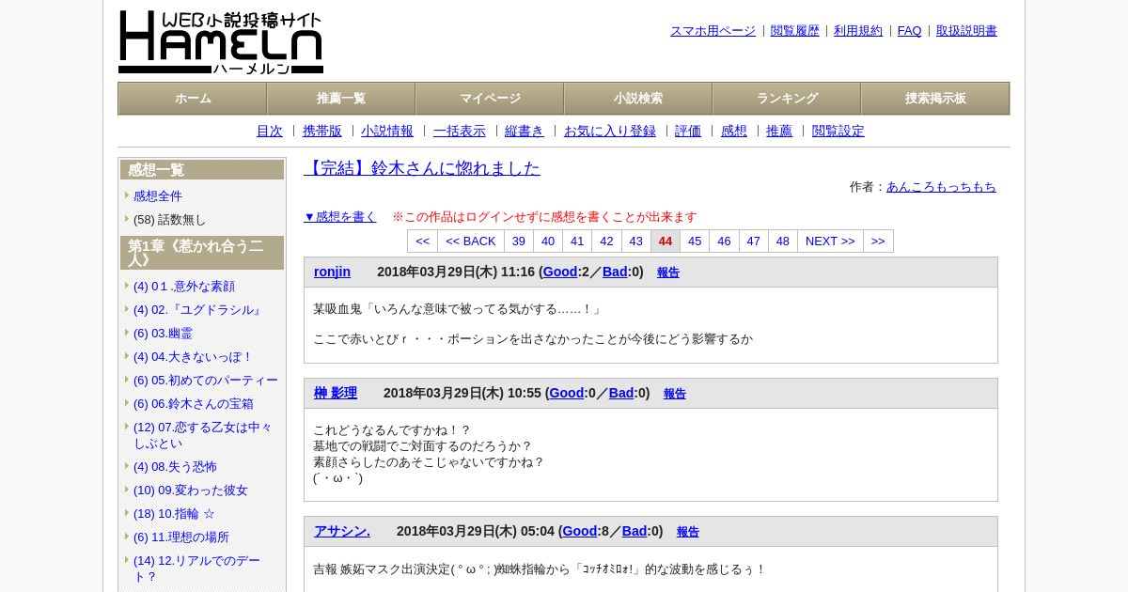Click お気に入り登録 link
The width and height of the screenshot is (1128, 592).
[x=610, y=132]
